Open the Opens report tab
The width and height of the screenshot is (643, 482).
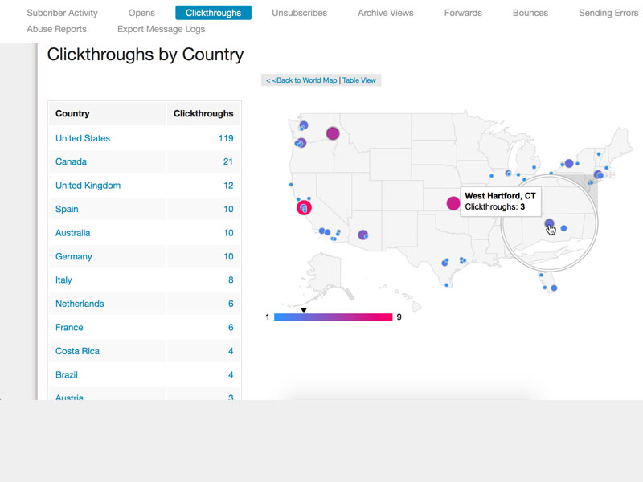(141, 13)
